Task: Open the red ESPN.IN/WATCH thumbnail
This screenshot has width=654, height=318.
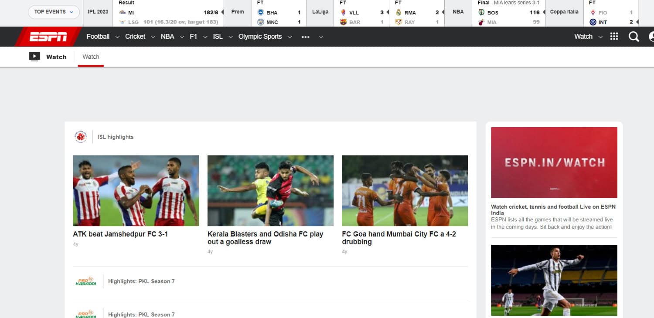Action: [554, 162]
